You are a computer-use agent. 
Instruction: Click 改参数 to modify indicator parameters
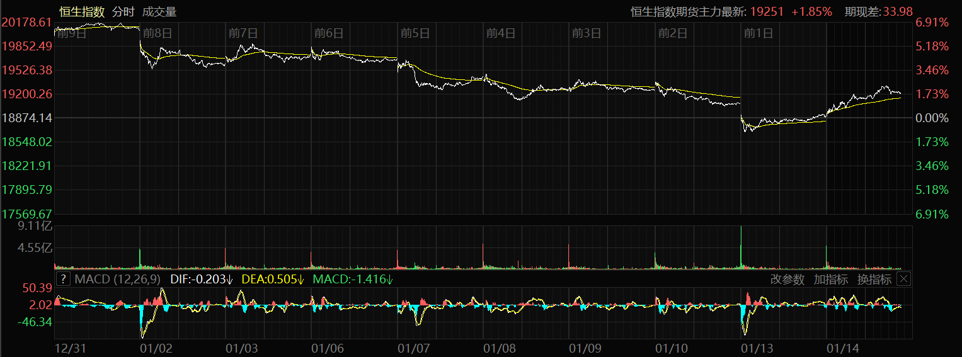(x=787, y=280)
